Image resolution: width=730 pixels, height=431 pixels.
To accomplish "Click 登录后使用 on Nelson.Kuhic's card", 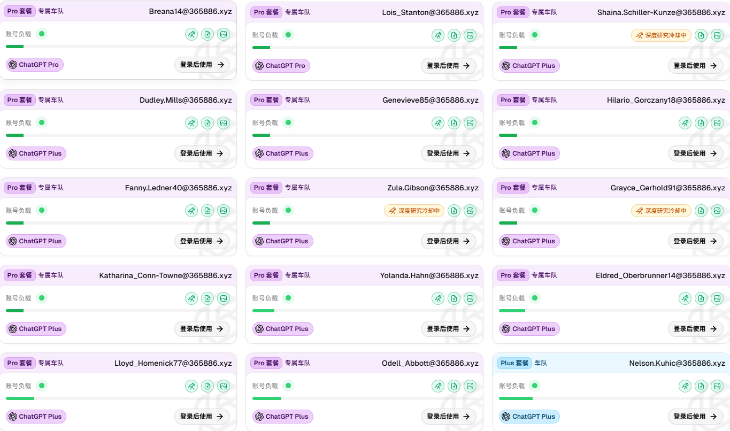I will point(696,417).
